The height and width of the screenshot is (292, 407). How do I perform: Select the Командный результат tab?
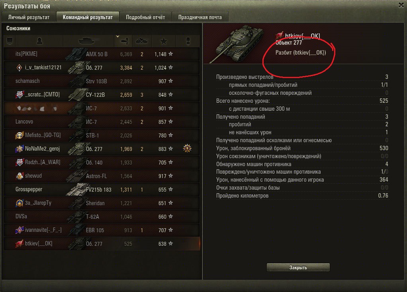(x=88, y=17)
